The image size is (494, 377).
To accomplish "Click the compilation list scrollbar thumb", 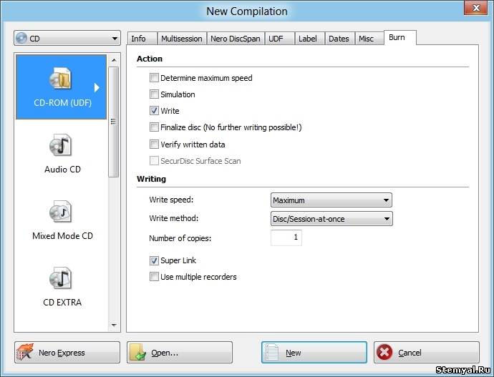I will (114, 122).
